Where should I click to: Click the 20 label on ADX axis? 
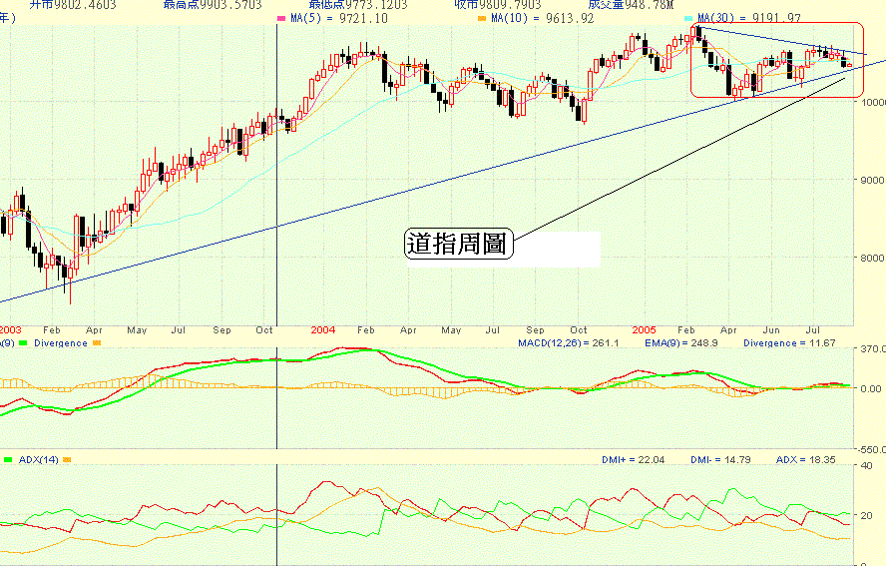tap(866, 516)
